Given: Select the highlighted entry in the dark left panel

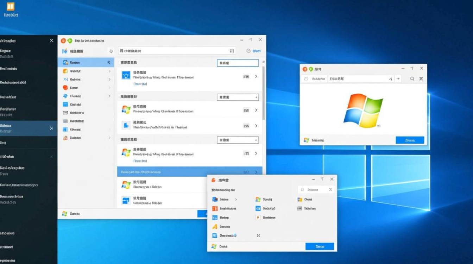Looking at the screenshot, I should [x=25, y=127].
